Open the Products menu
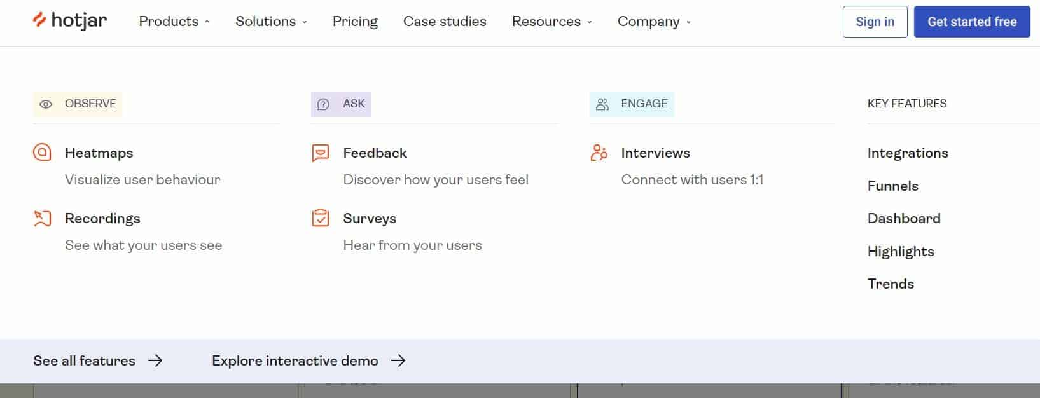Viewport: 1040px width, 398px height. point(174,22)
